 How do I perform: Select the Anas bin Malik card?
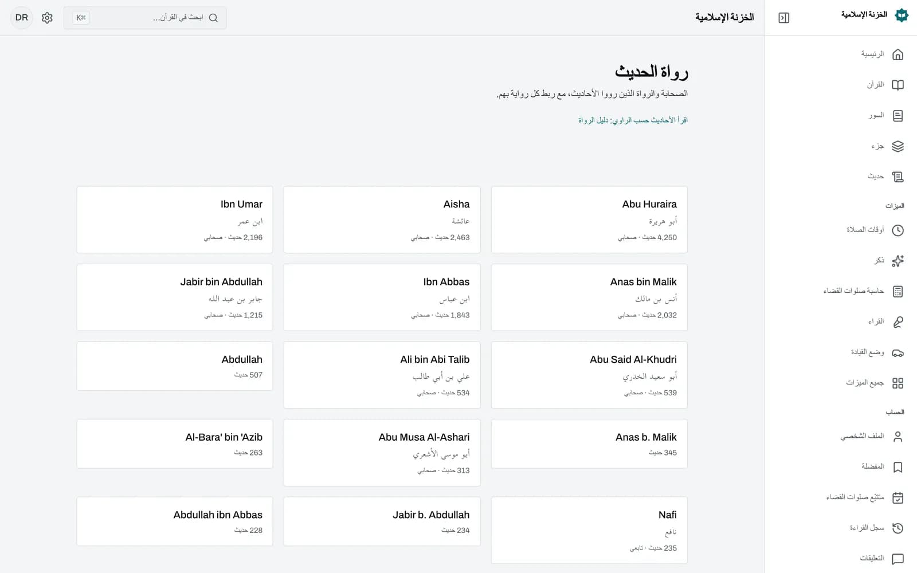tap(589, 297)
